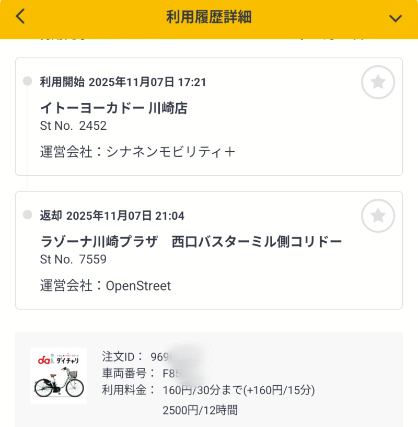The width and height of the screenshot is (418, 427).
Task: Tap the ダイチャリ bicycle thumbnail image
Action: pyautogui.click(x=59, y=376)
